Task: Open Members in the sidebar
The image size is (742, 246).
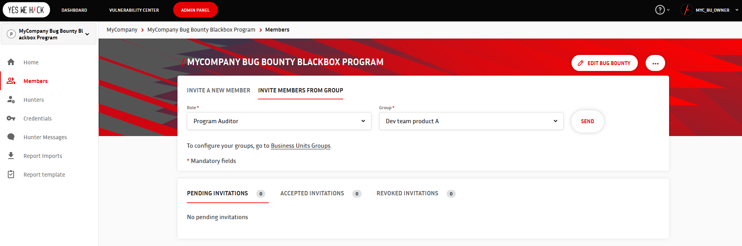Action: click(36, 81)
